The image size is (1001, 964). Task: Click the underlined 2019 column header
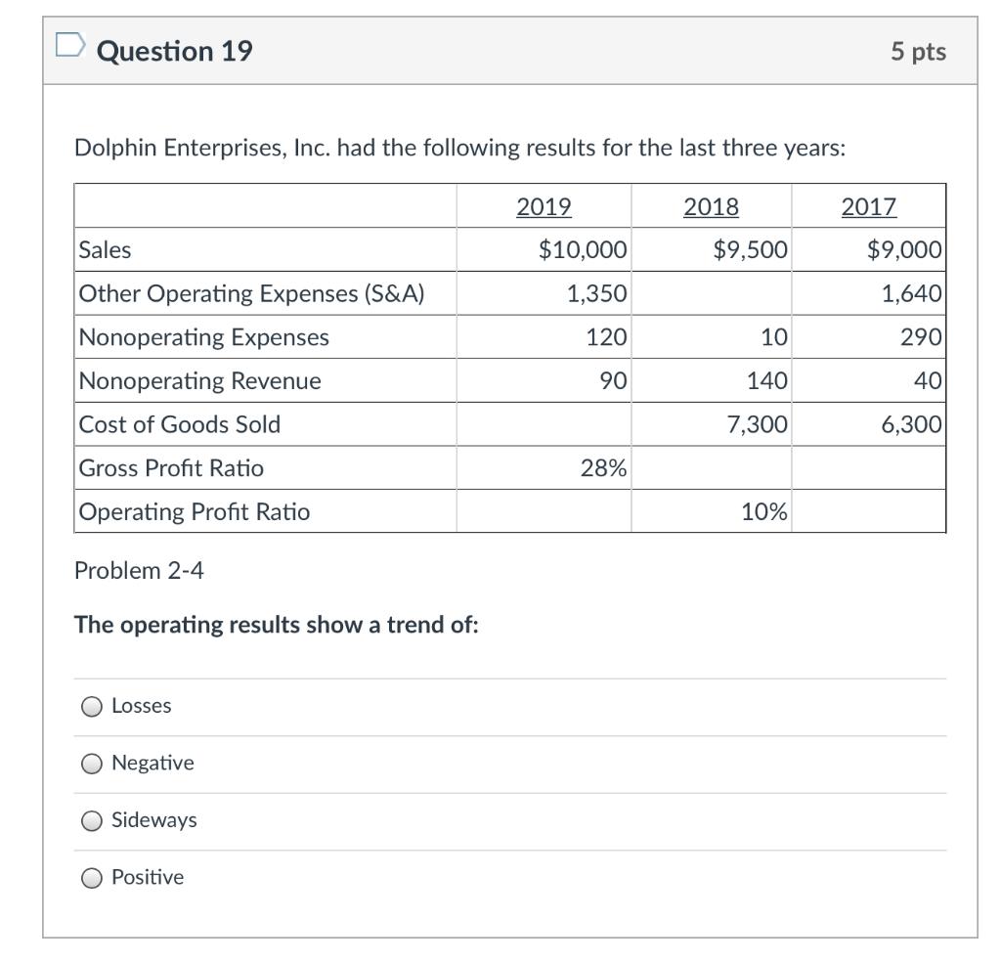tap(544, 206)
